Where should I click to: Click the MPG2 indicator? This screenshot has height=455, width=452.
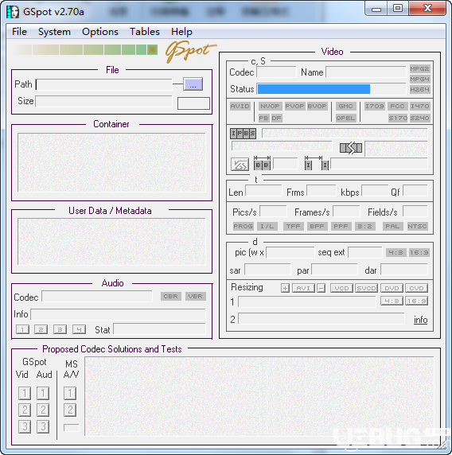(x=419, y=68)
